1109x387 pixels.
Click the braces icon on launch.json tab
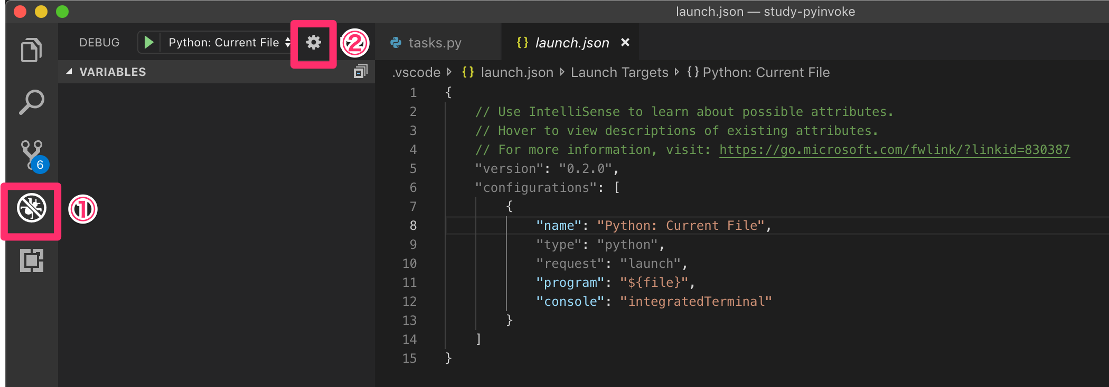tap(522, 42)
